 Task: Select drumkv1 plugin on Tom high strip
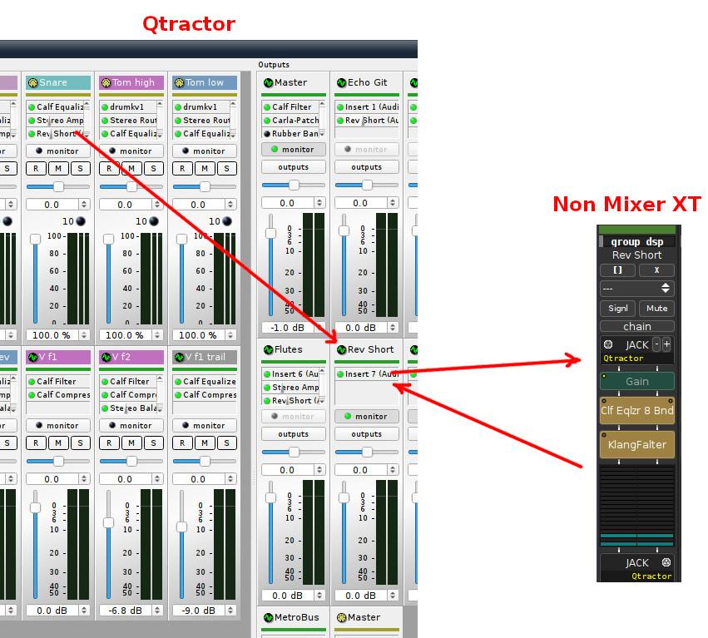click(x=129, y=107)
